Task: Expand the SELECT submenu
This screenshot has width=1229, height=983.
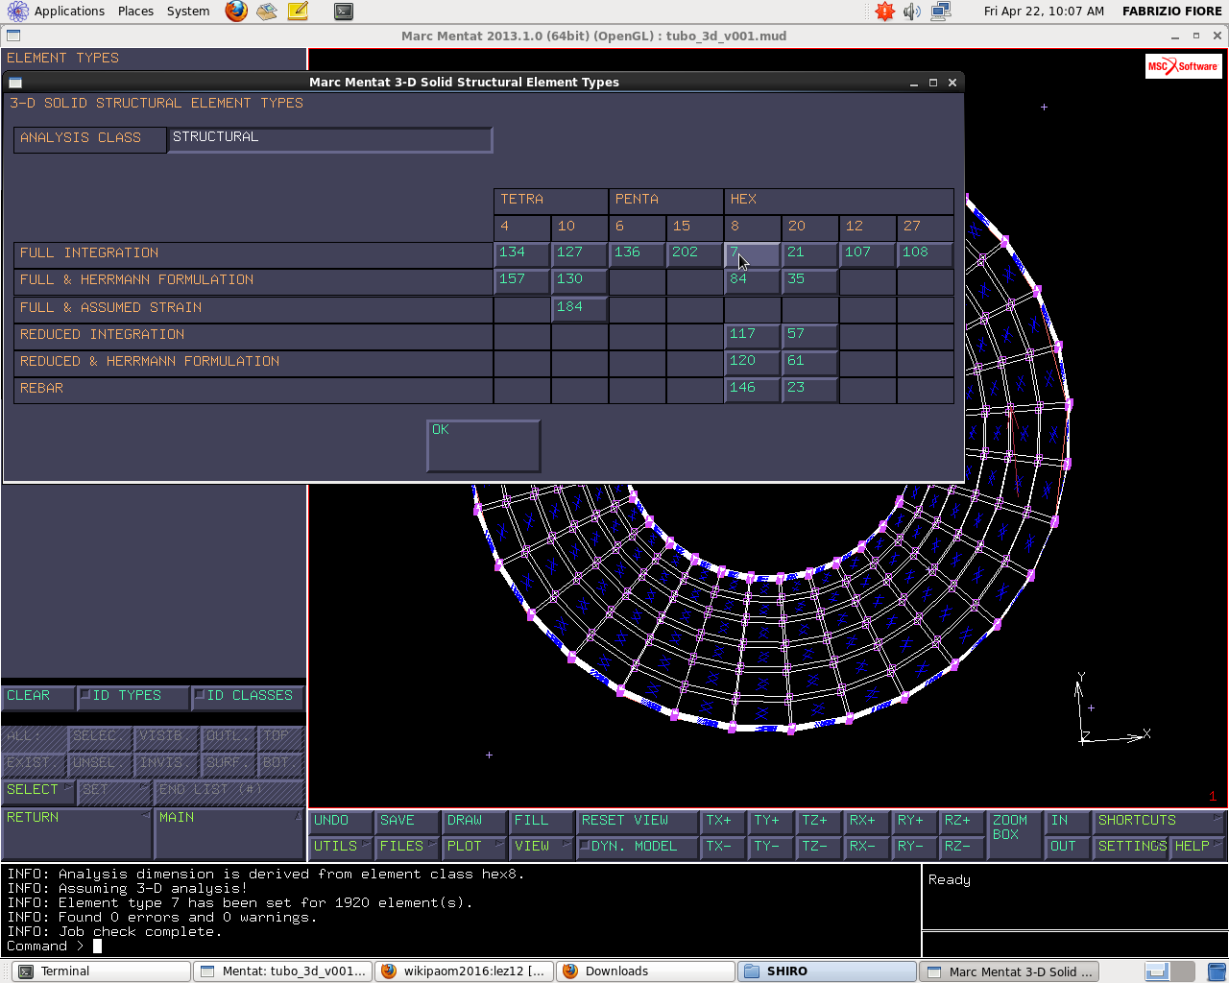Action: point(39,790)
